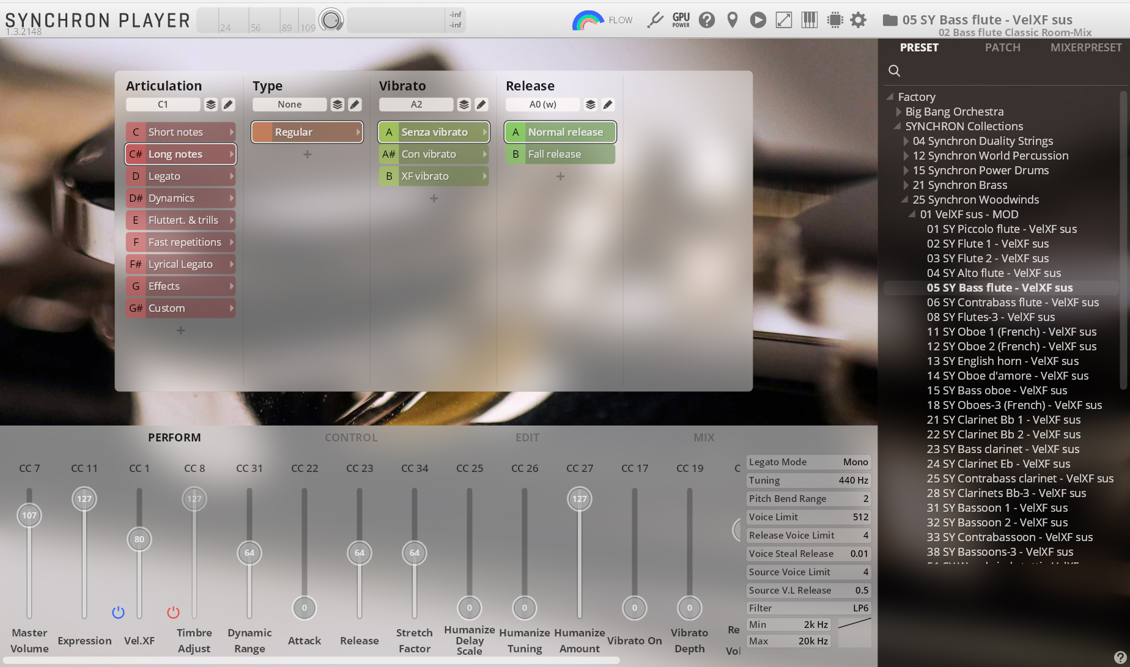The width and height of the screenshot is (1130, 667).
Task: Collapse the Factory tree node
Action: pos(890,97)
